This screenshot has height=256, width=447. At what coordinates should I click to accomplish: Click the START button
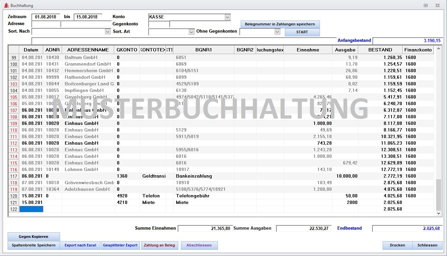click(x=302, y=32)
